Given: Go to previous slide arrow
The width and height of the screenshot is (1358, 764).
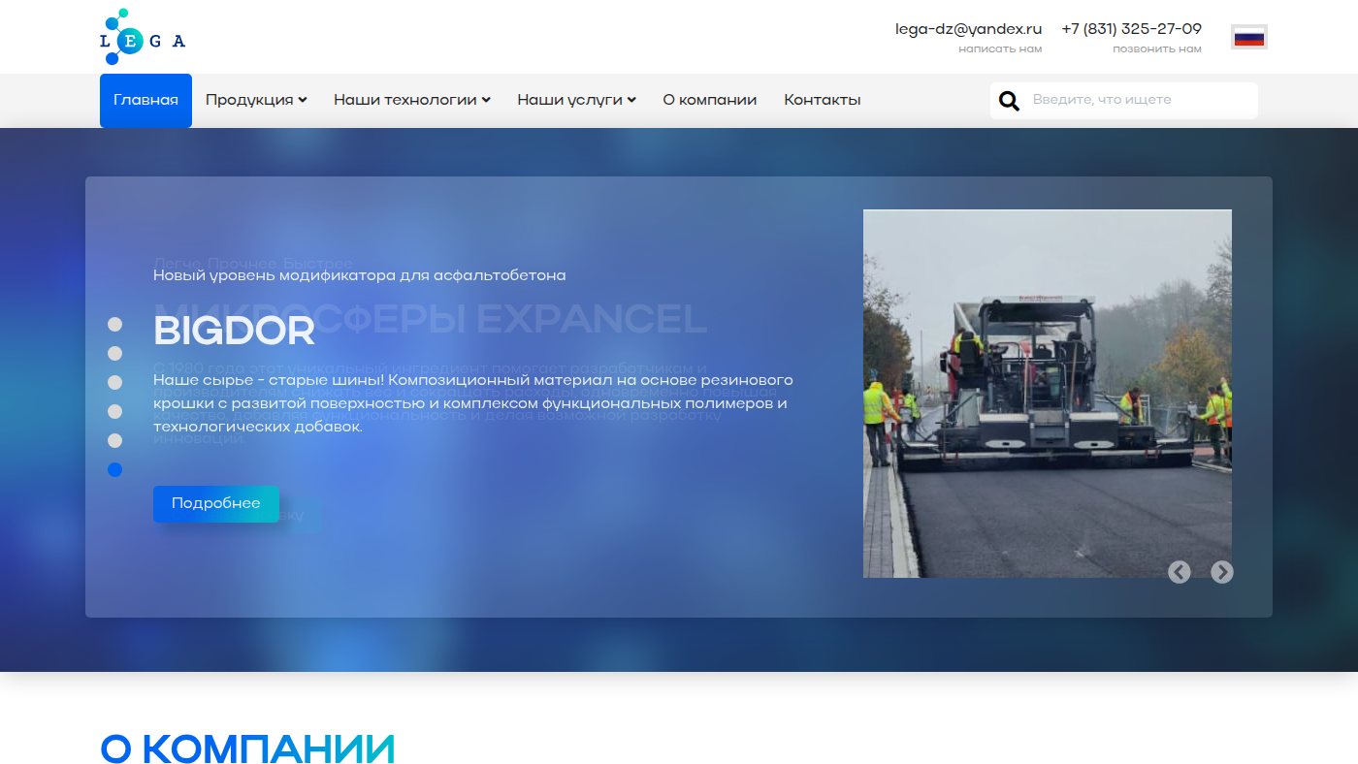Looking at the screenshot, I should tap(1179, 572).
